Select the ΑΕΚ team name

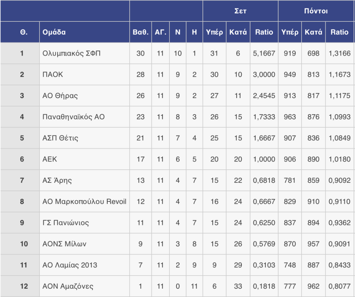tap(49, 159)
